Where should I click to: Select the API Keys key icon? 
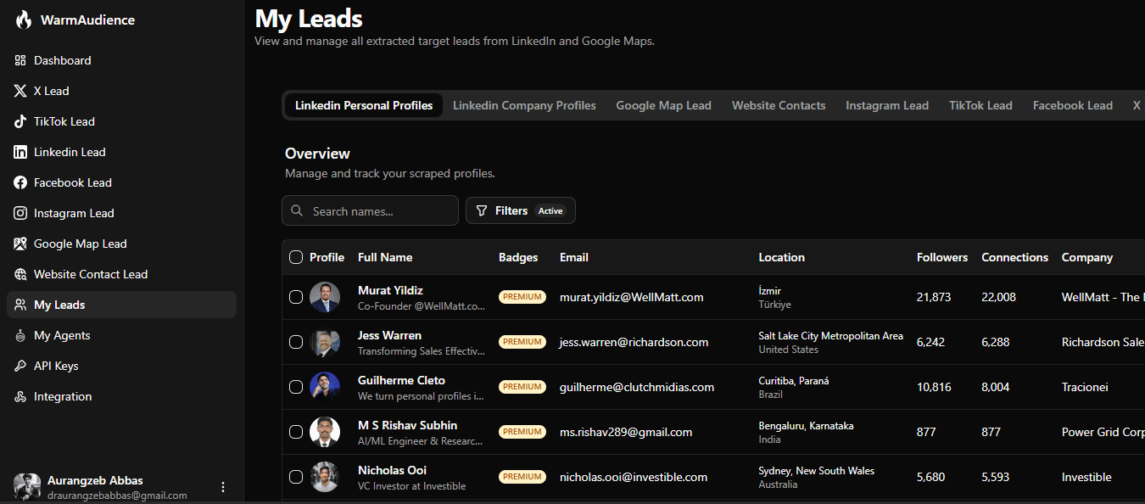20,366
